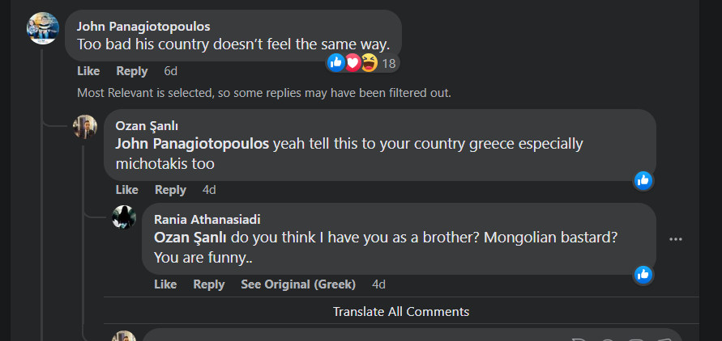Click the heart reaction icon under John's comment
The image size is (722, 341).
coord(352,62)
